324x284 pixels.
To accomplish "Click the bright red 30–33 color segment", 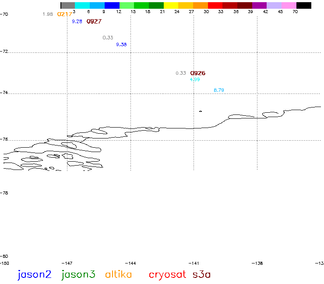I will tap(215, 5).
